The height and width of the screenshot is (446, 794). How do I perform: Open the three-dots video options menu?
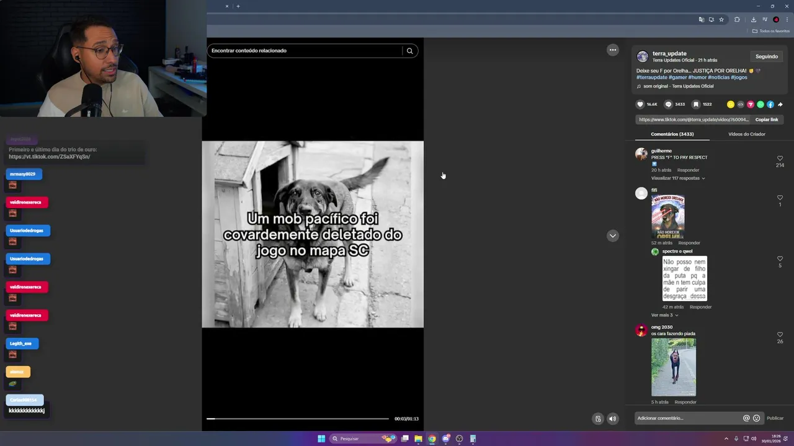[613, 50]
